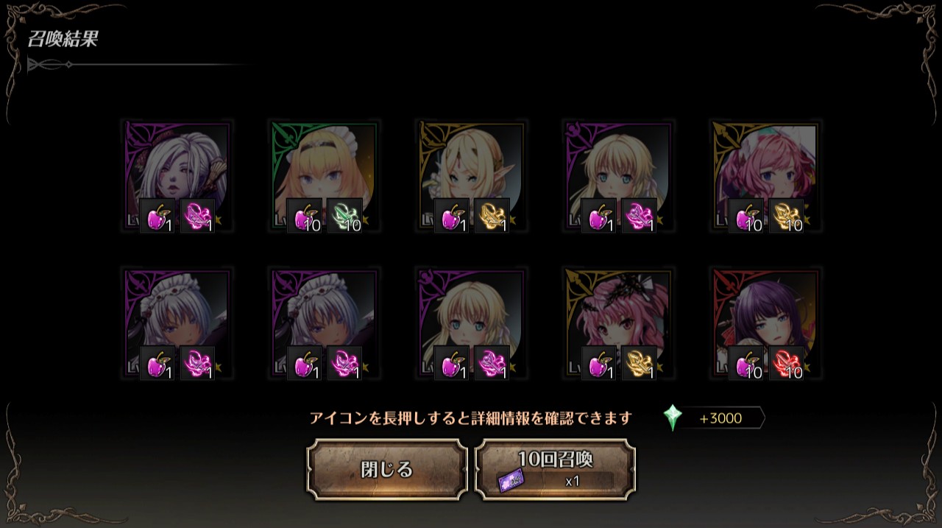Open the gold-frame pink twin-tail portrait in the bottom row
The image size is (942, 528).
click(619, 324)
